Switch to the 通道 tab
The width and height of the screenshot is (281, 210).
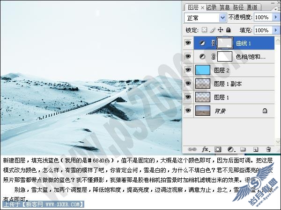[x=252, y=7]
